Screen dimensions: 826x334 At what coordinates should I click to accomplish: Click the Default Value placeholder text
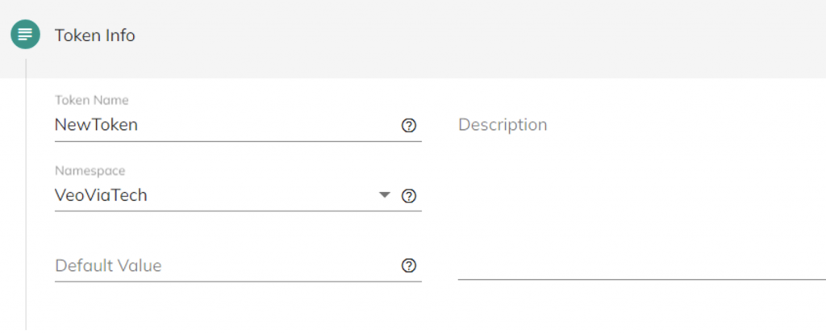pyautogui.click(x=109, y=265)
